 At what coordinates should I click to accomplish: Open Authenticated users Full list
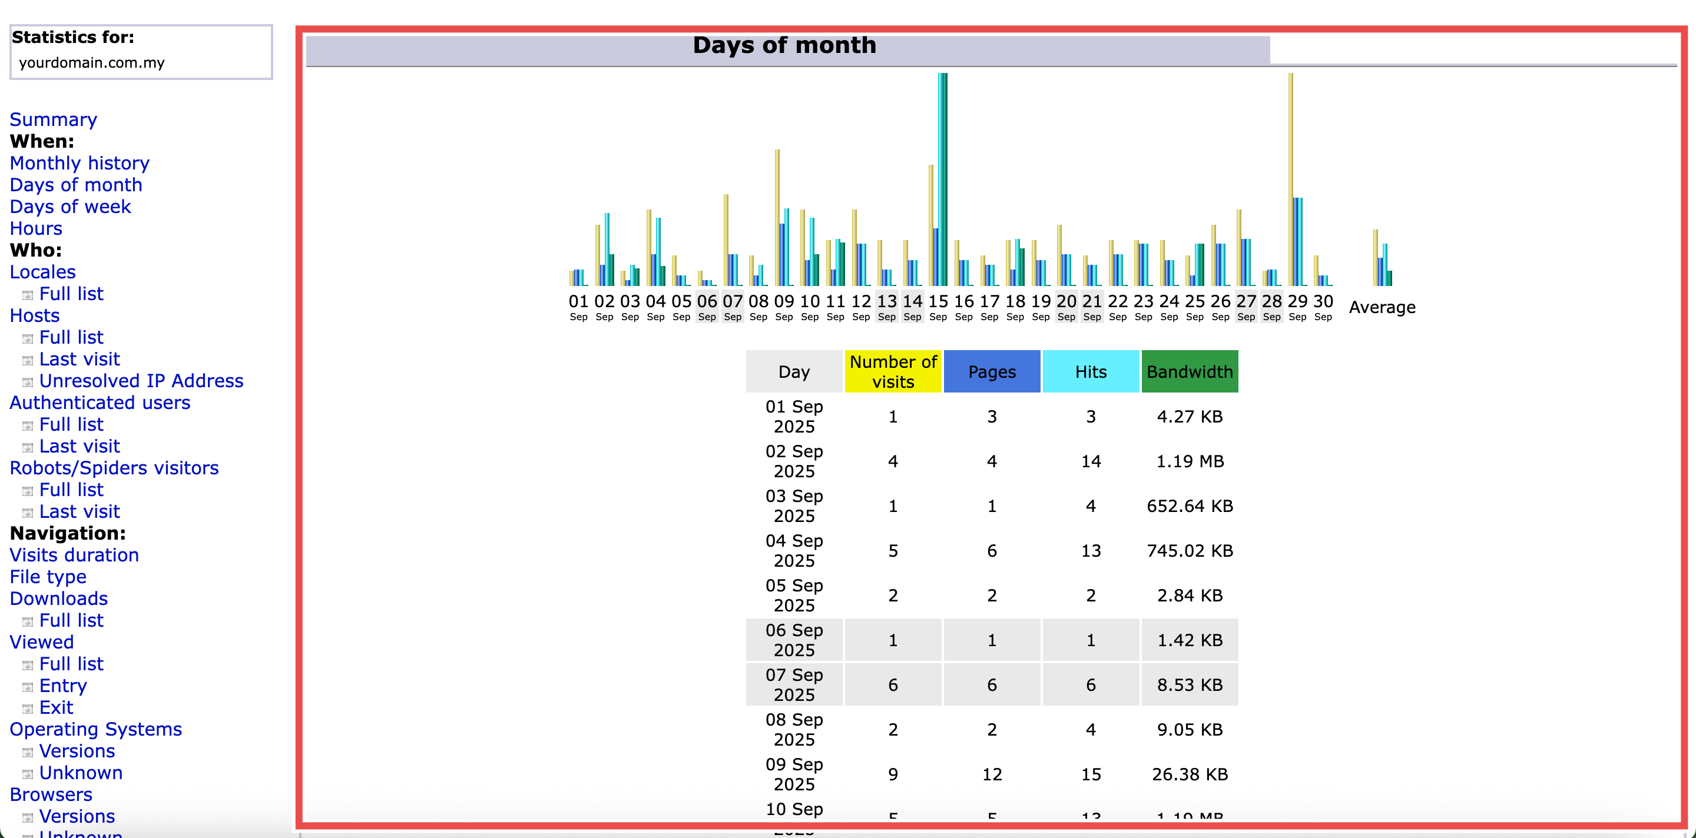[71, 424]
